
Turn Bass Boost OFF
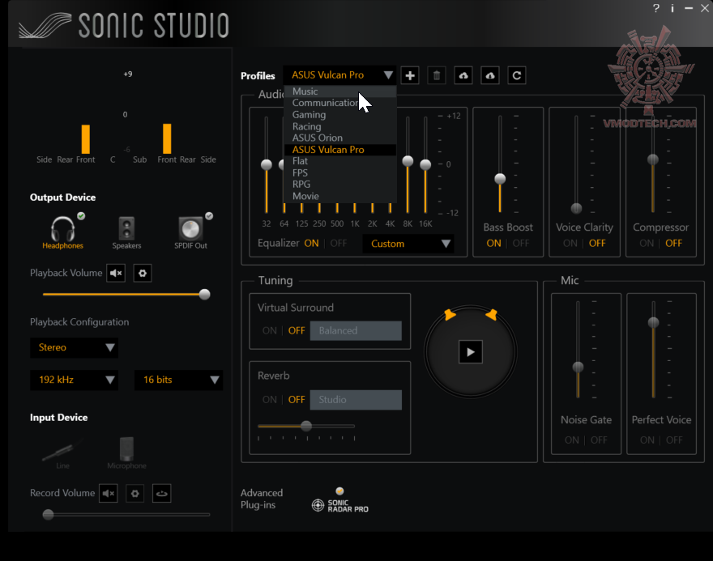(x=521, y=244)
